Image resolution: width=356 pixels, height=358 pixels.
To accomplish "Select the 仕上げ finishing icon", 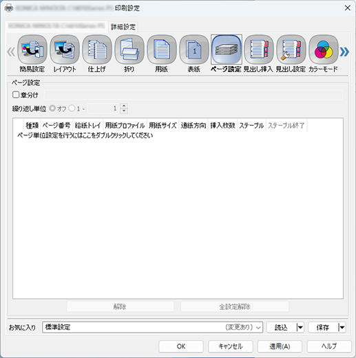I will [x=97, y=54].
